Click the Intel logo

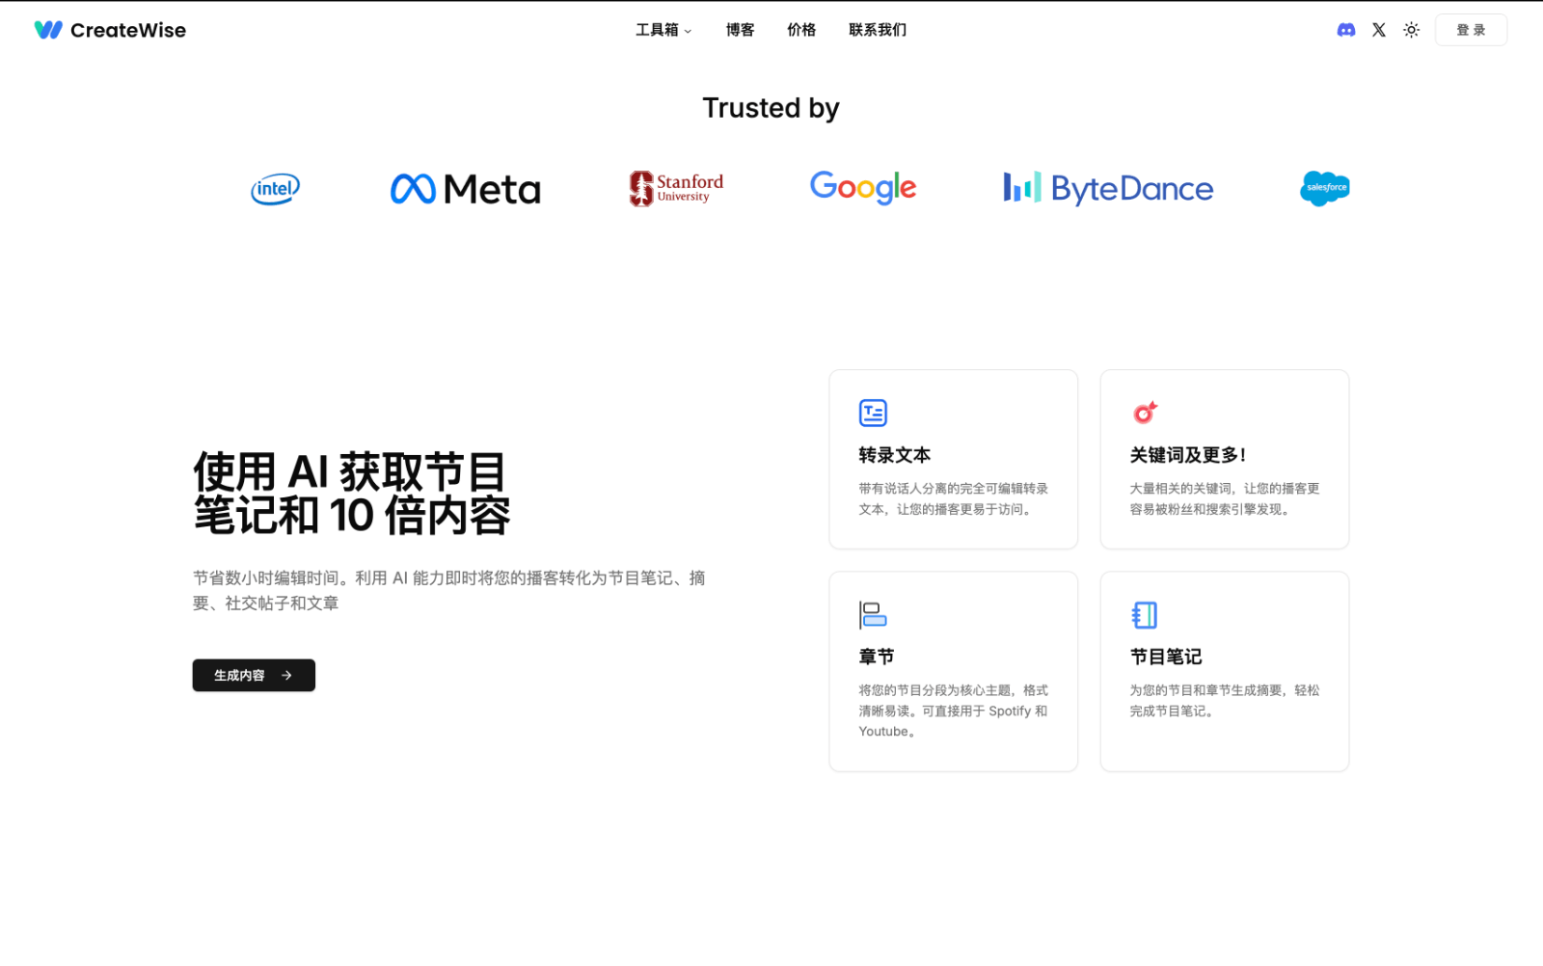pos(276,189)
